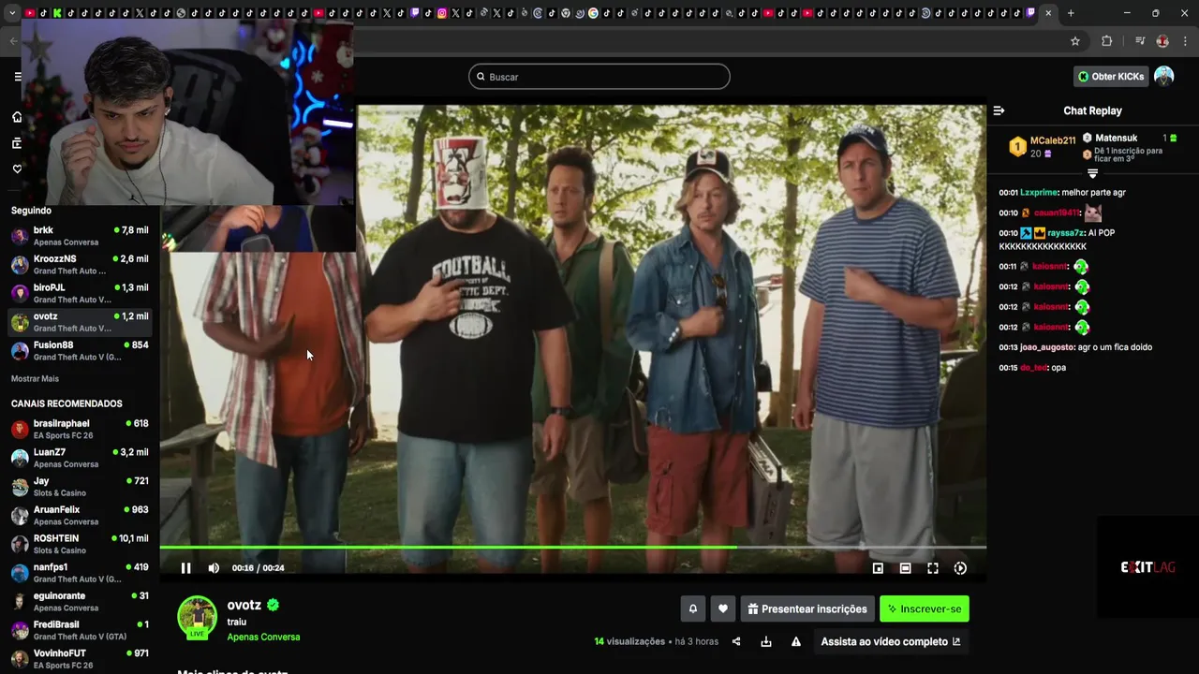
Task: Bookmark this page with browser star icon
Action: pos(1075,41)
